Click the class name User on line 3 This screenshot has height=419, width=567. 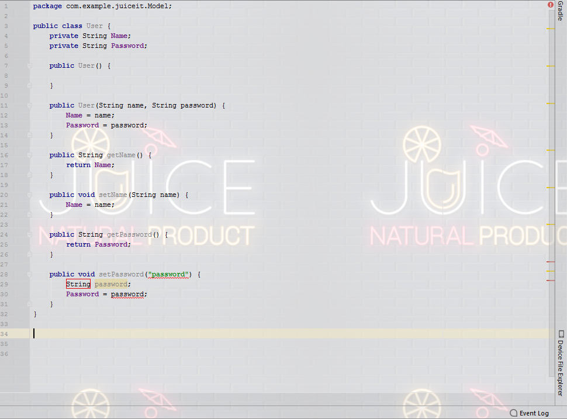click(94, 26)
